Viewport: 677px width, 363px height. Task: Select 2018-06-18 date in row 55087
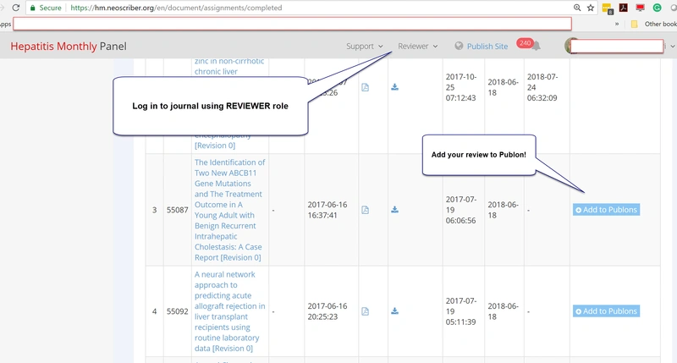[503, 210]
